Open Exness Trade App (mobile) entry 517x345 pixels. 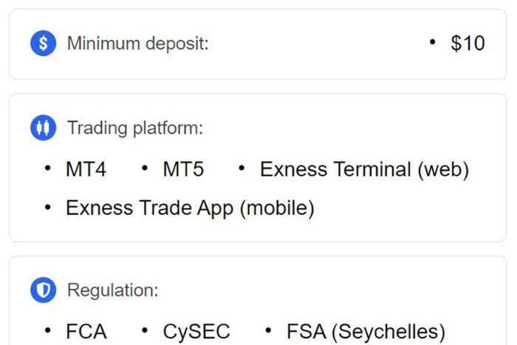point(190,208)
